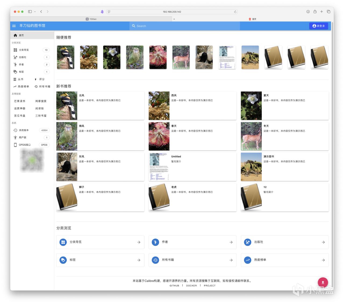Open the 西风 book card

tap(192, 106)
